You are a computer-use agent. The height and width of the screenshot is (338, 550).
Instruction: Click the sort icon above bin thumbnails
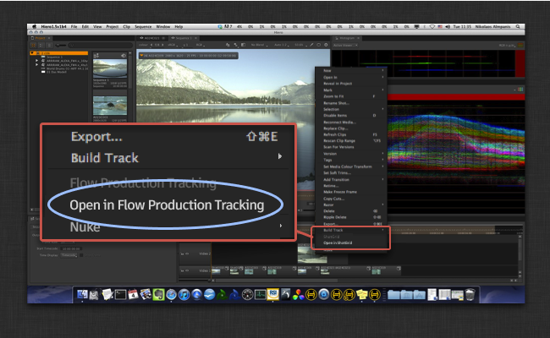pyautogui.click(x=96, y=55)
